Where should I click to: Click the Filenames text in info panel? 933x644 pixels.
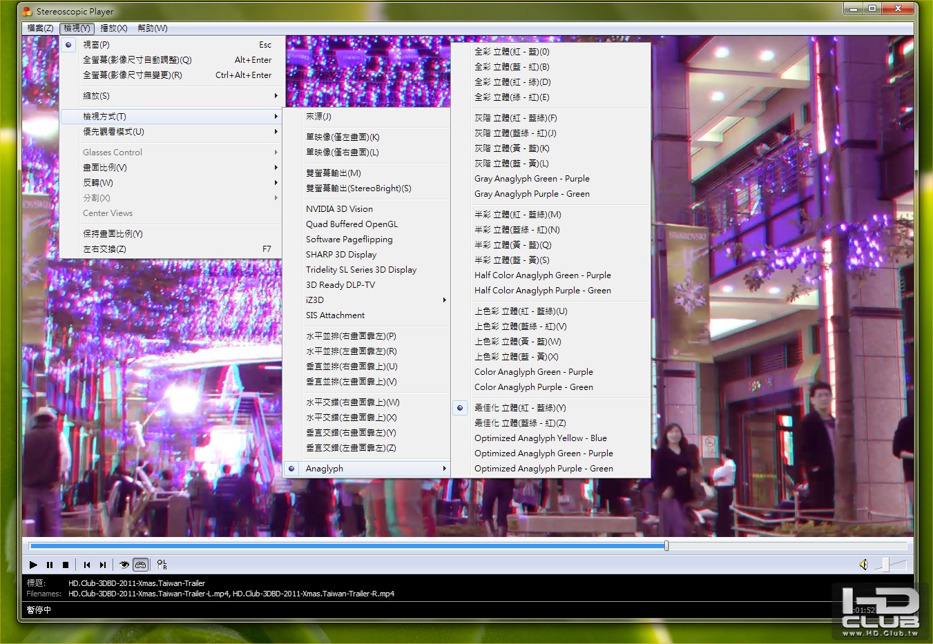pos(231,594)
